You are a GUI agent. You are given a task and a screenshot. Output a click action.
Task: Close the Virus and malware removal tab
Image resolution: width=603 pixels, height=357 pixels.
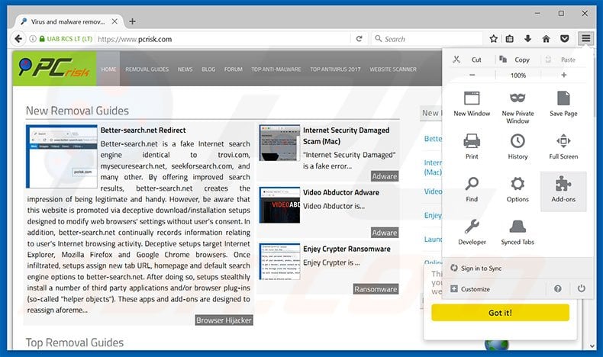click(114, 21)
